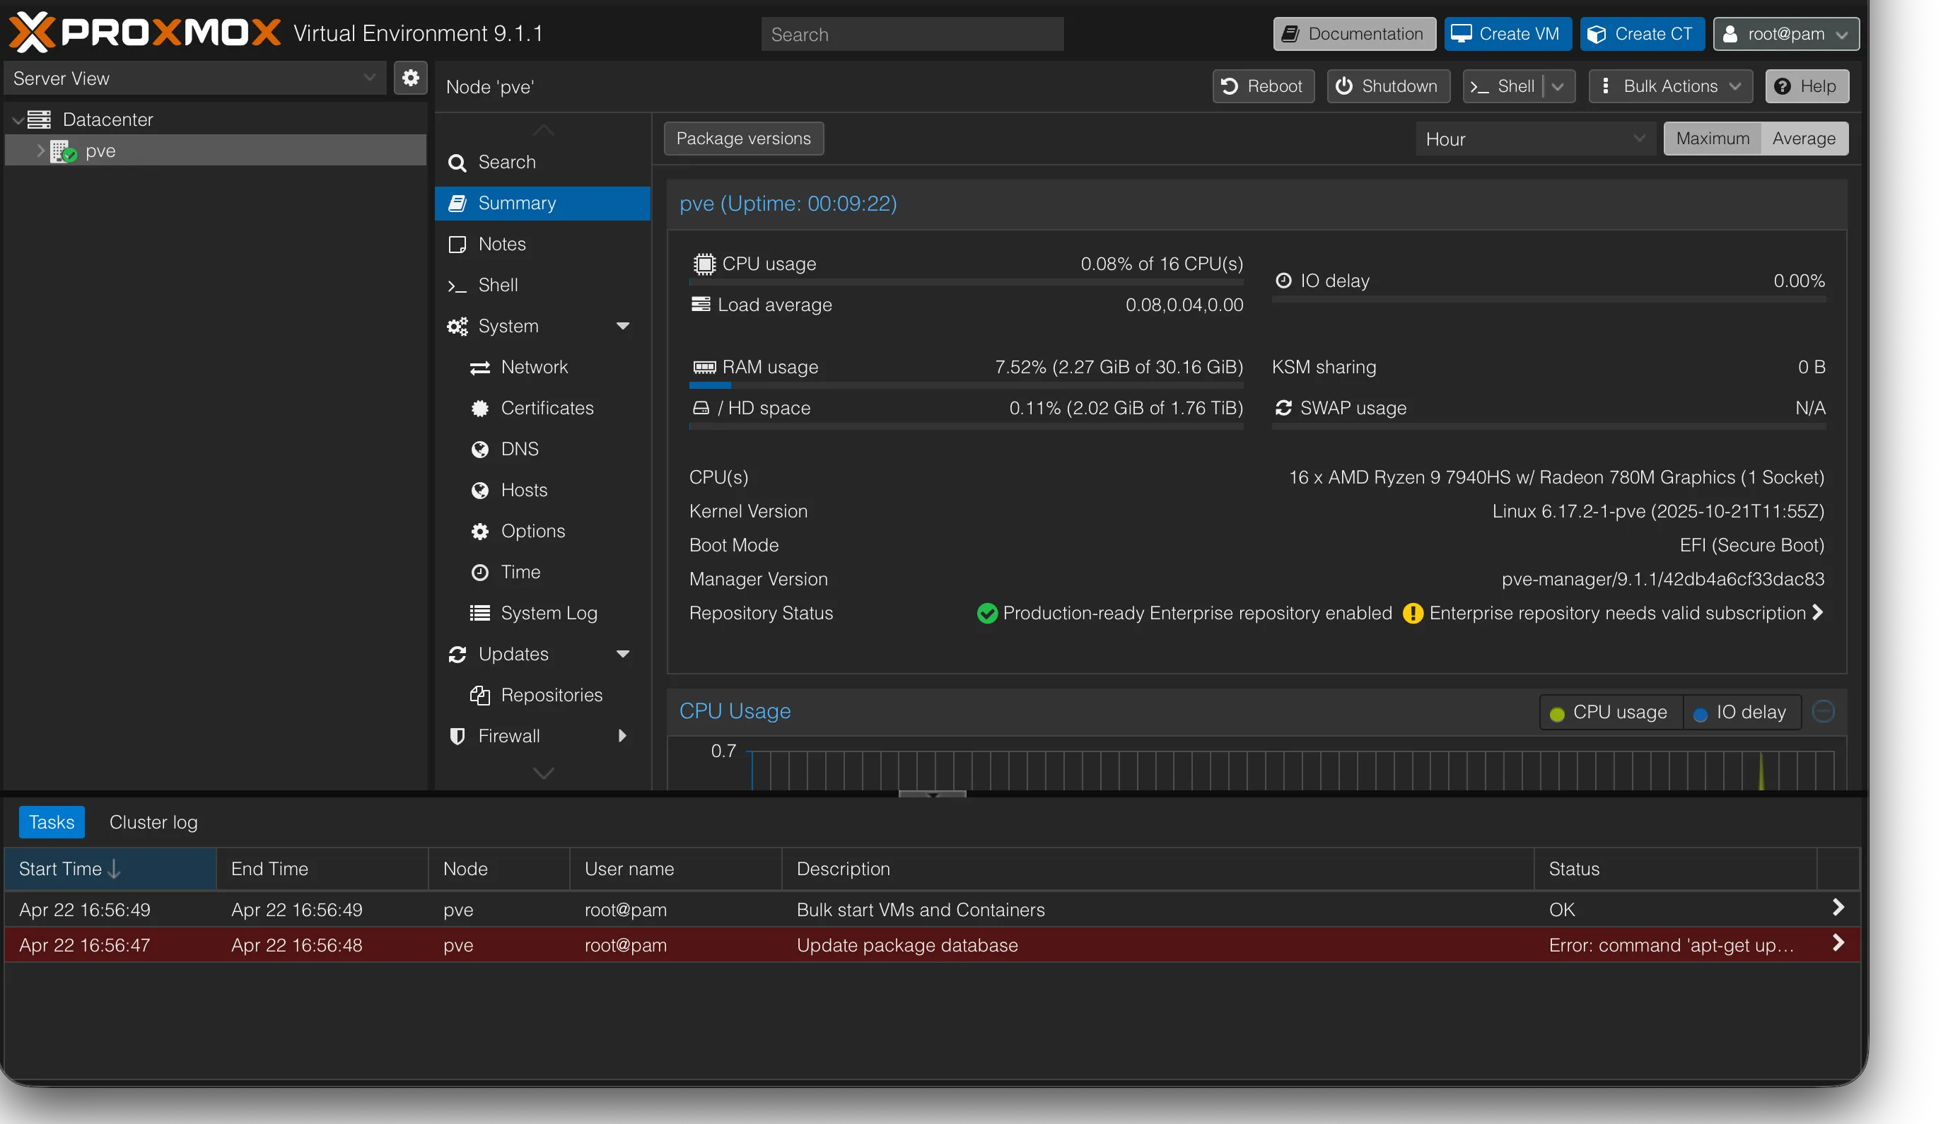Click the pve node icon with green check

tap(64, 151)
